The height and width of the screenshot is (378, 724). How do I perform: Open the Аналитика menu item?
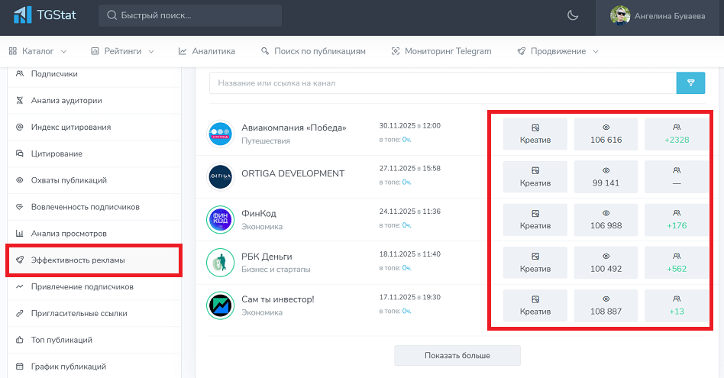(x=207, y=51)
